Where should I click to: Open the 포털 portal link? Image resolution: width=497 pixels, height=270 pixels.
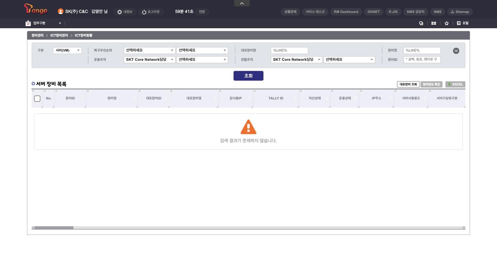point(463,23)
